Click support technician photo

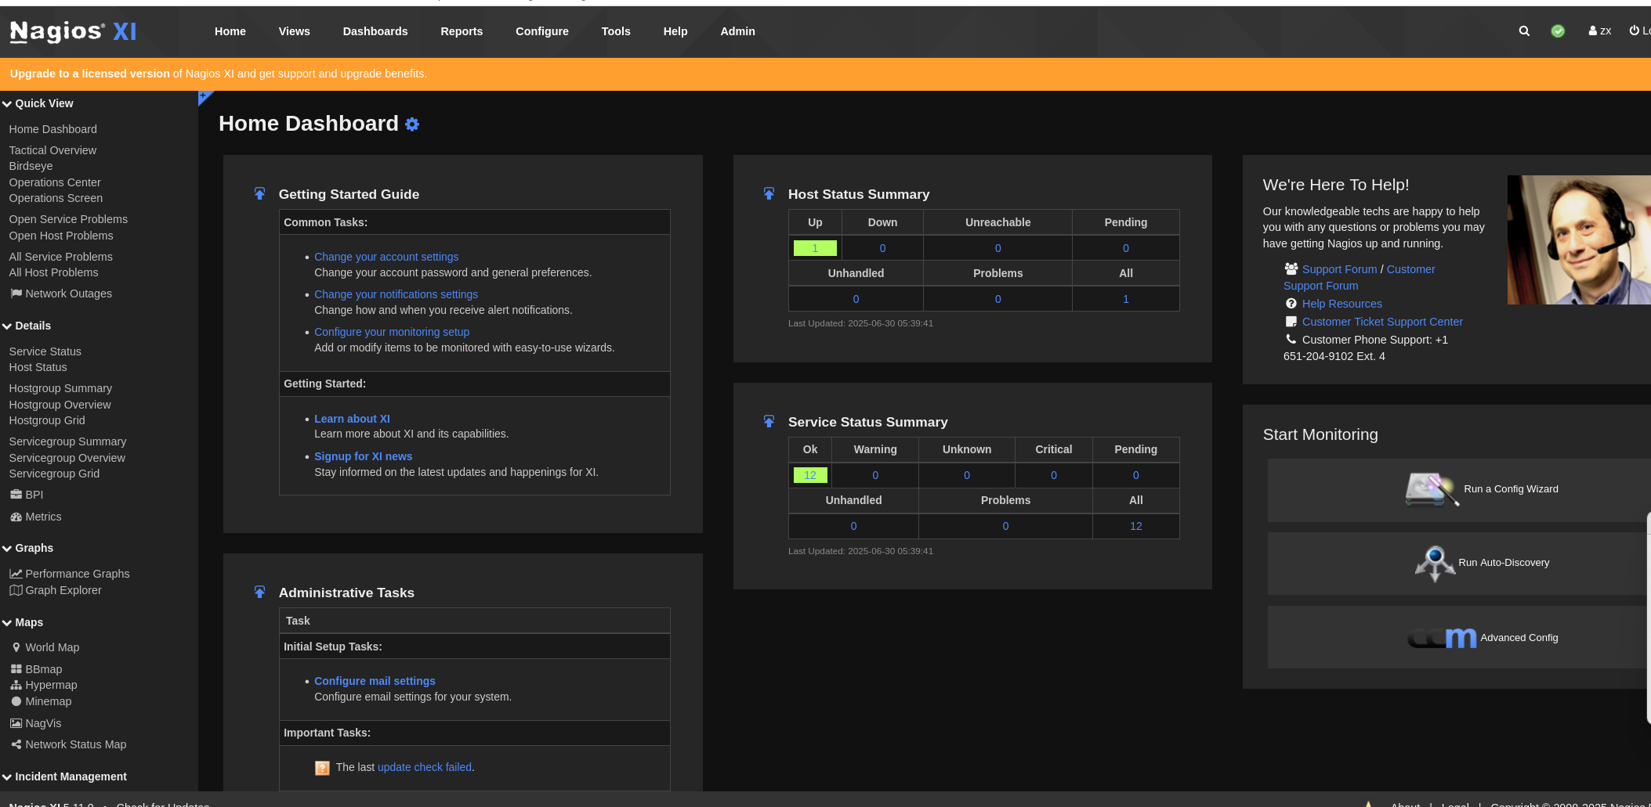(x=1579, y=240)
